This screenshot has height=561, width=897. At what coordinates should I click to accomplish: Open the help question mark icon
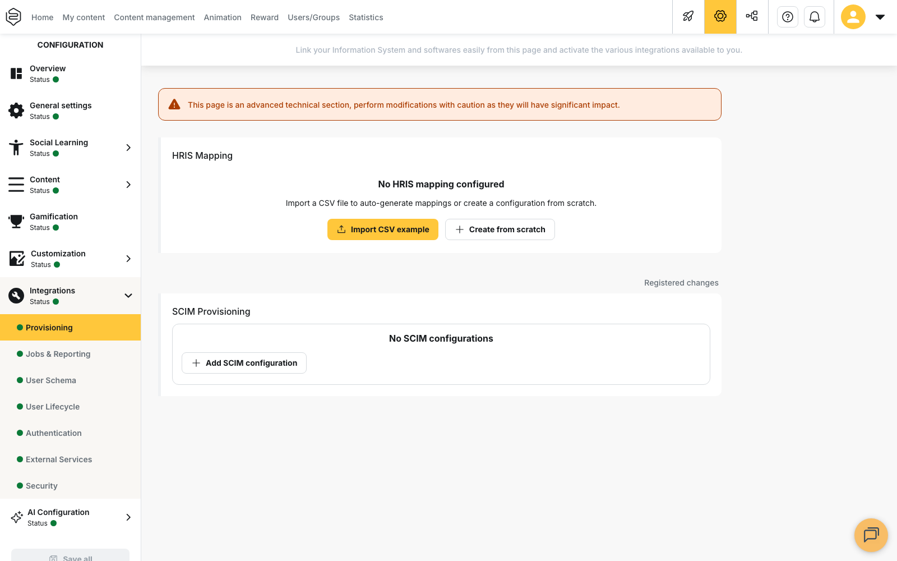788,17
